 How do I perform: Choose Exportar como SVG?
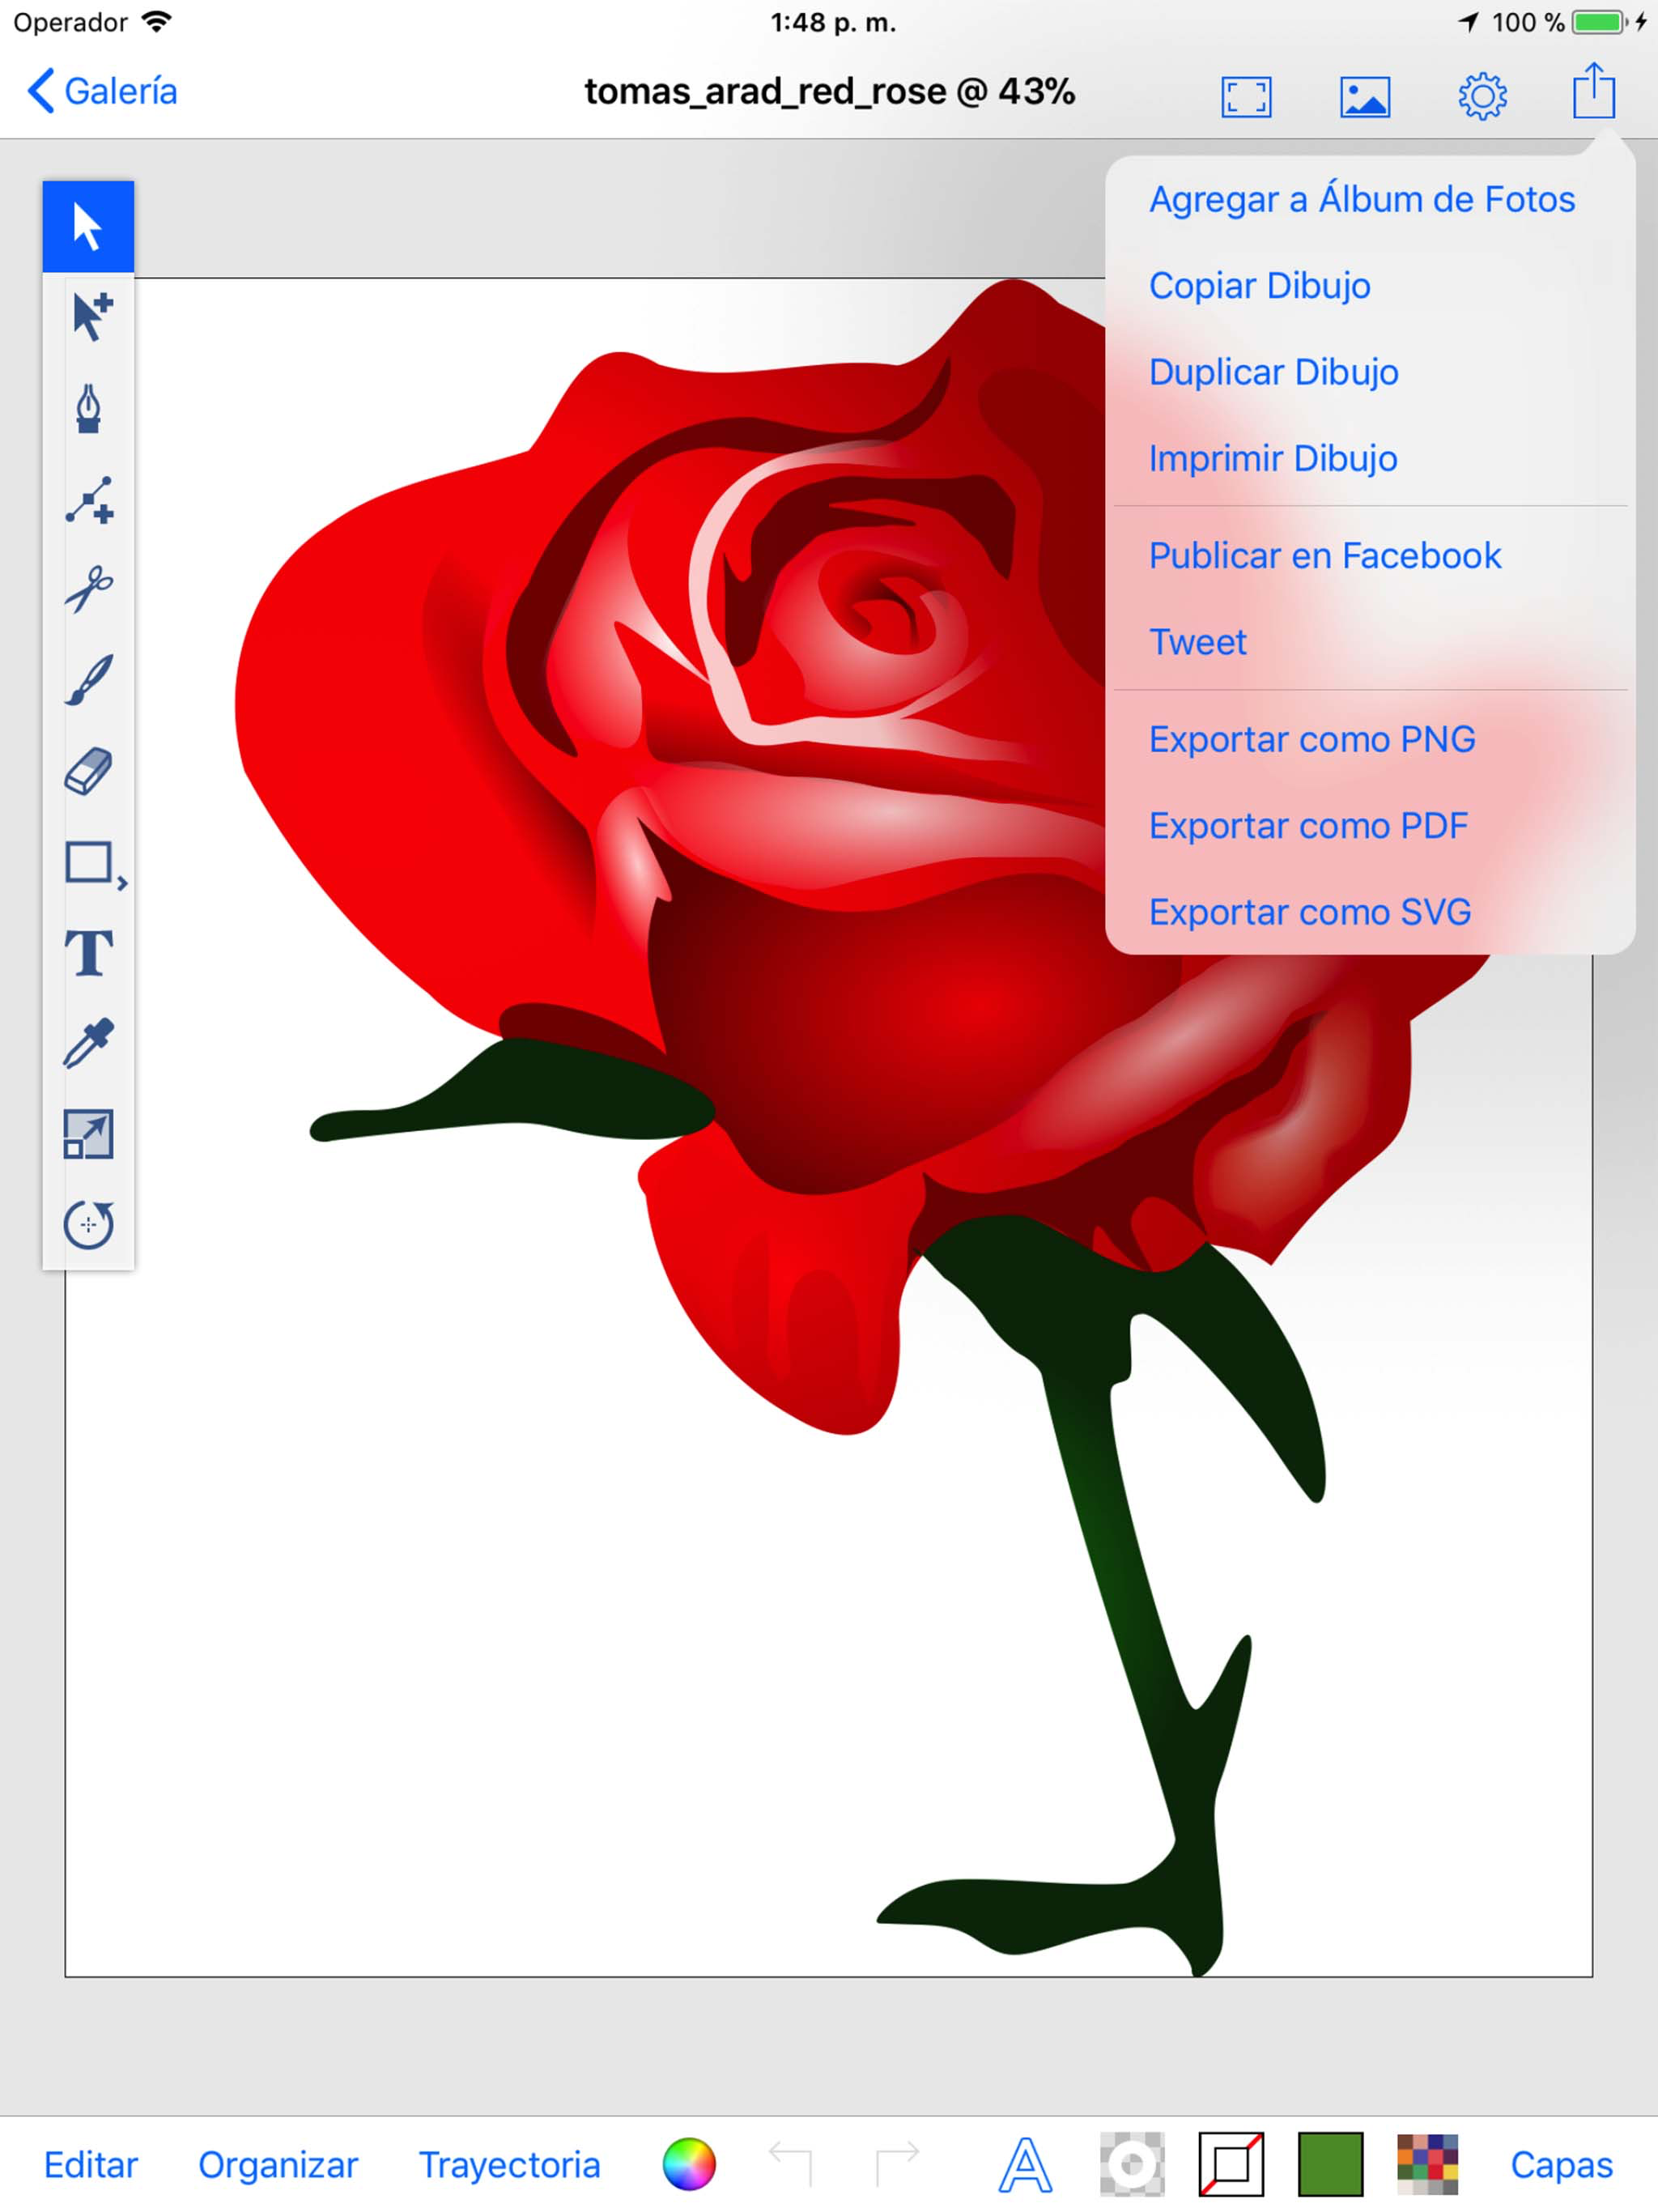click(1309, 912)
